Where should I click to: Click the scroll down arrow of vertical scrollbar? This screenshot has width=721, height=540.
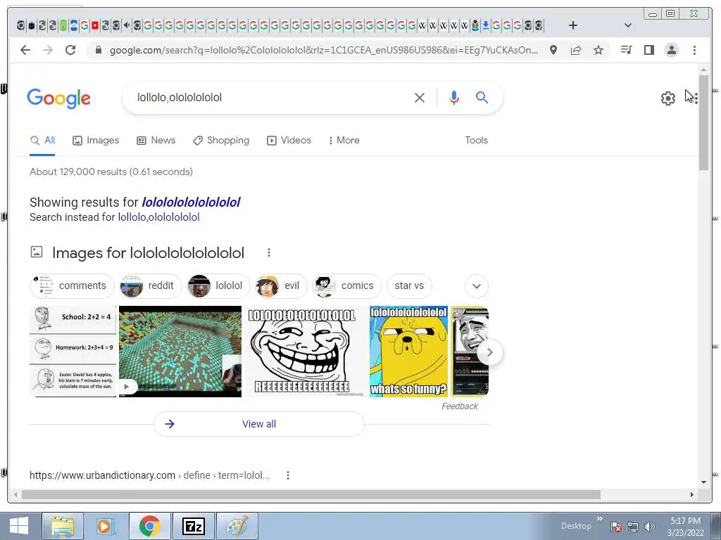(x=703, y=482)
